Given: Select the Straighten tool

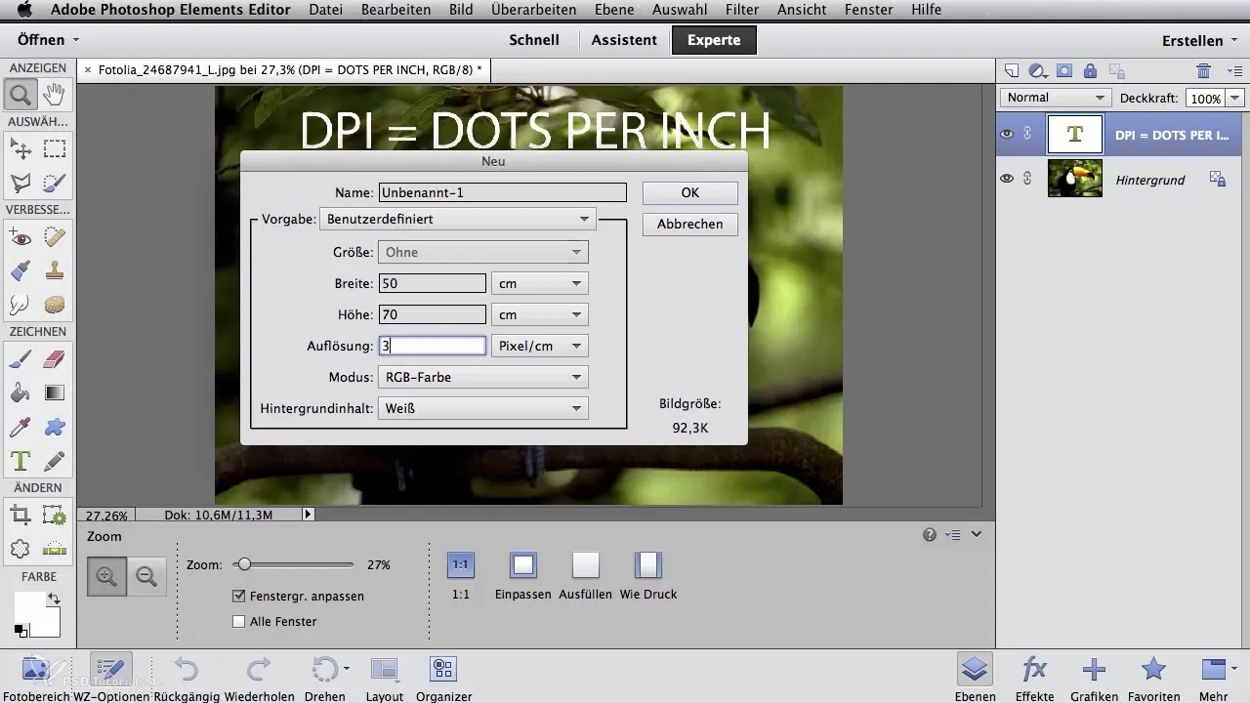Looking at the screenshot, I should (x=55, y=549).
